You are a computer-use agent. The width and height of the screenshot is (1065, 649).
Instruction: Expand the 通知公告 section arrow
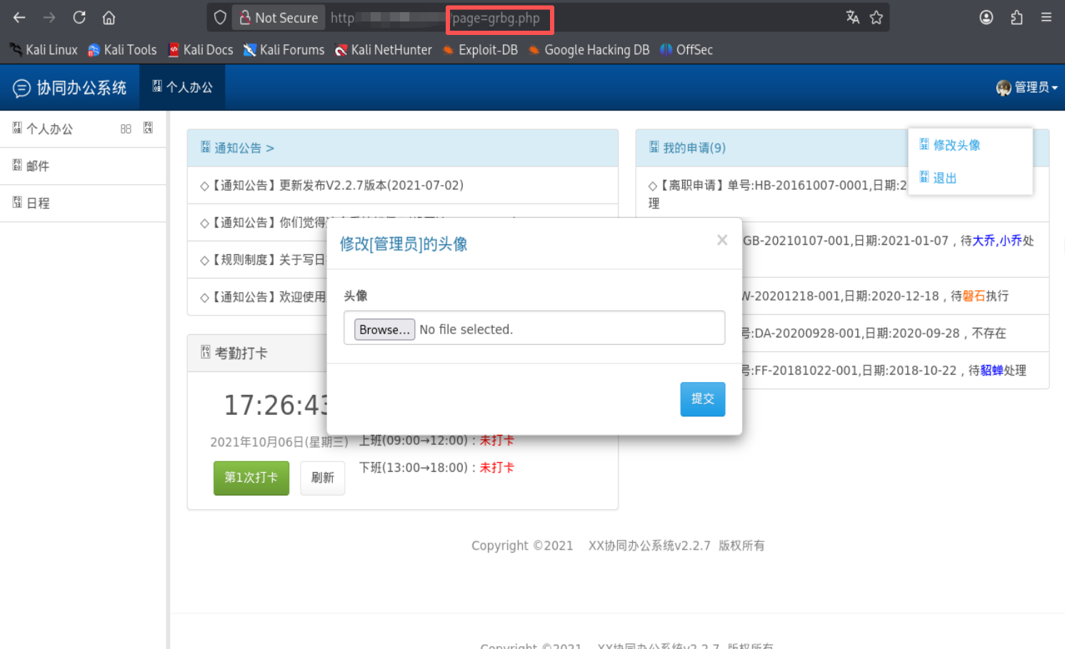click(270, 149)
